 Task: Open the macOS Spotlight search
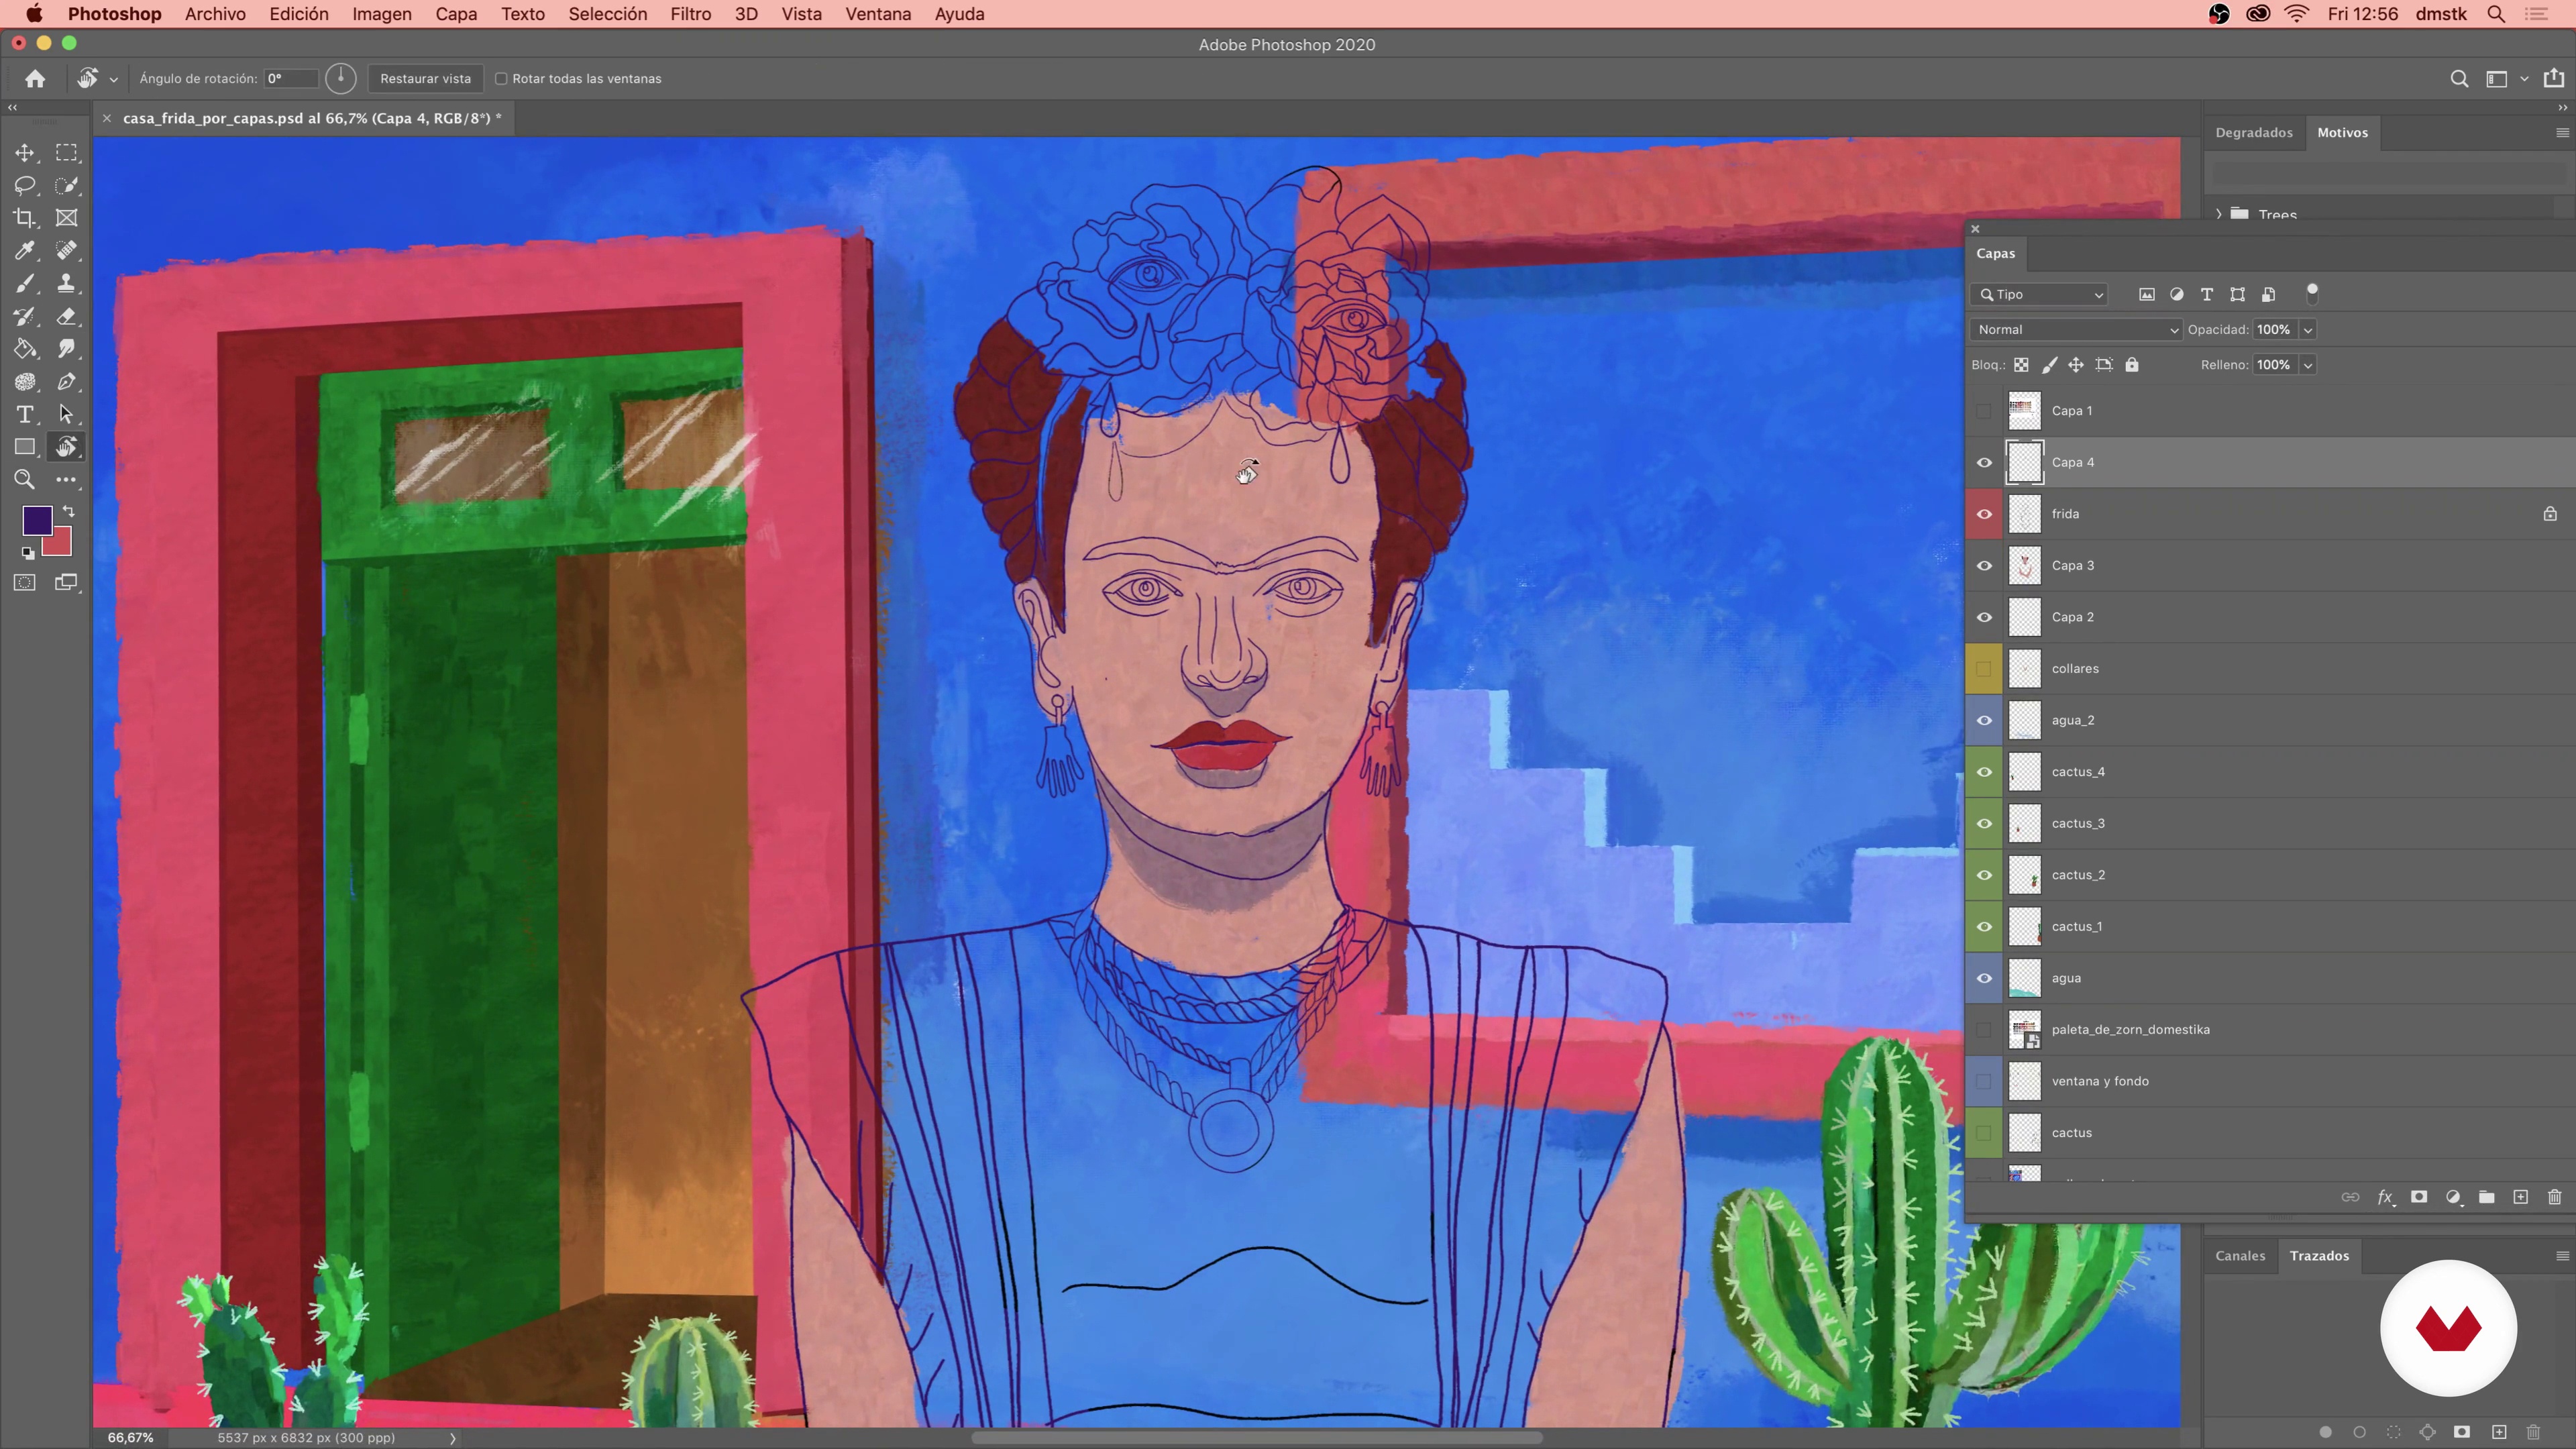click(2497, 14)
